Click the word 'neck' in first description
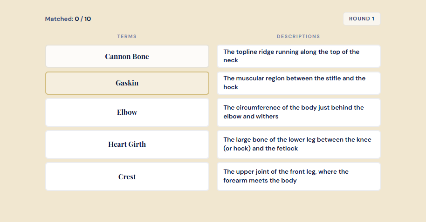This screenshot has height=222, width=426. coord(231,60)
